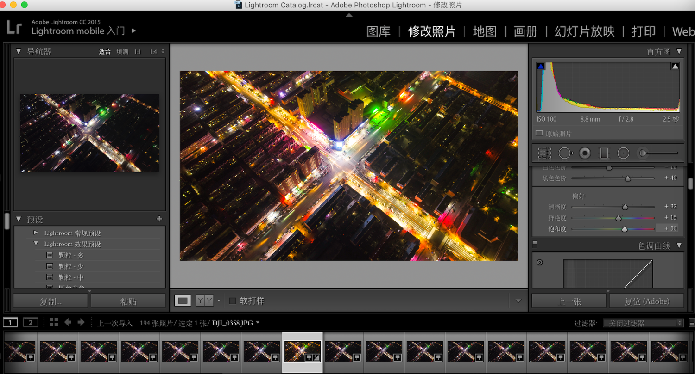This screenshot has height=374, width=695.
Task: Show main window button 1 in filmstrip bar
Action: click(10, 322)
